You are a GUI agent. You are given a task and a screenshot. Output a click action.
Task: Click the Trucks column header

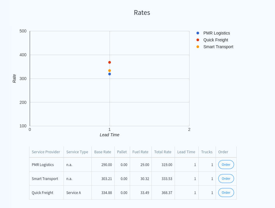207,152
